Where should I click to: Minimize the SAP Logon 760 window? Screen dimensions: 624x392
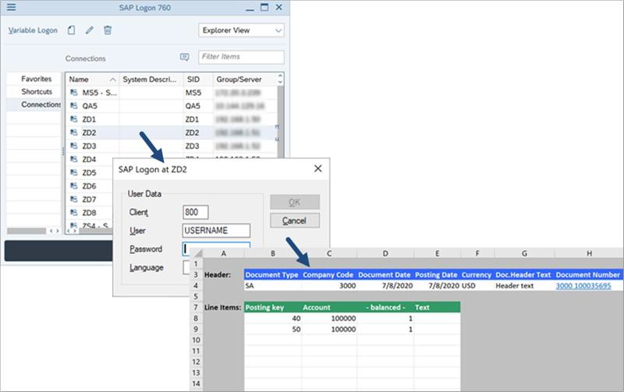(x=250, y=8)
